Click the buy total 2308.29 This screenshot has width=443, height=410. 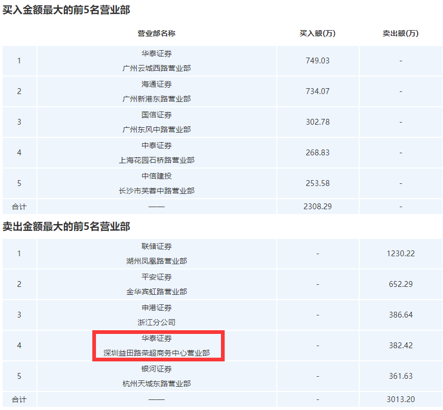[x=317, y=206]
